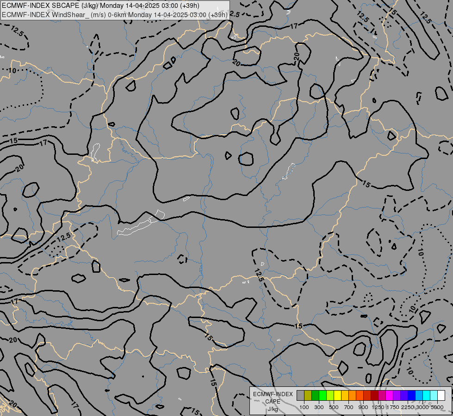Pick the pure blue legend swatch
The image size is (453, 416).
[x=412, y=395]
